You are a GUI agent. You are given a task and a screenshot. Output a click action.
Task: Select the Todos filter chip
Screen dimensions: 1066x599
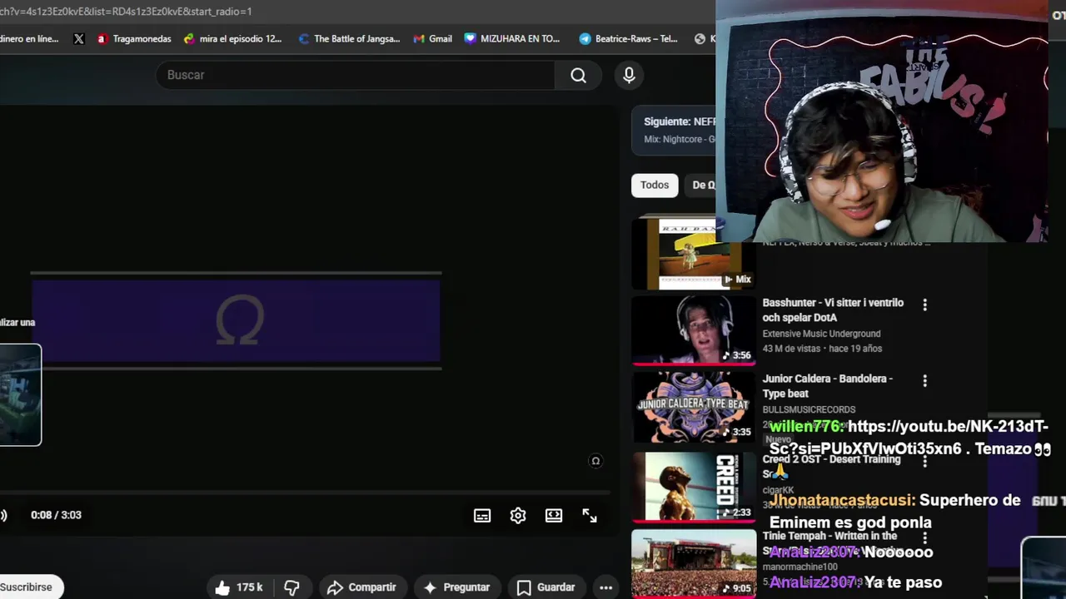[655, 185]
